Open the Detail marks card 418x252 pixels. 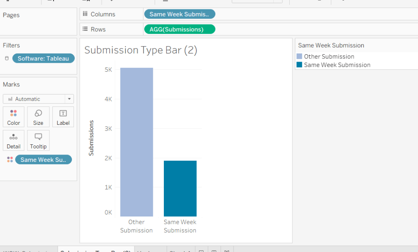coord(13,140)
